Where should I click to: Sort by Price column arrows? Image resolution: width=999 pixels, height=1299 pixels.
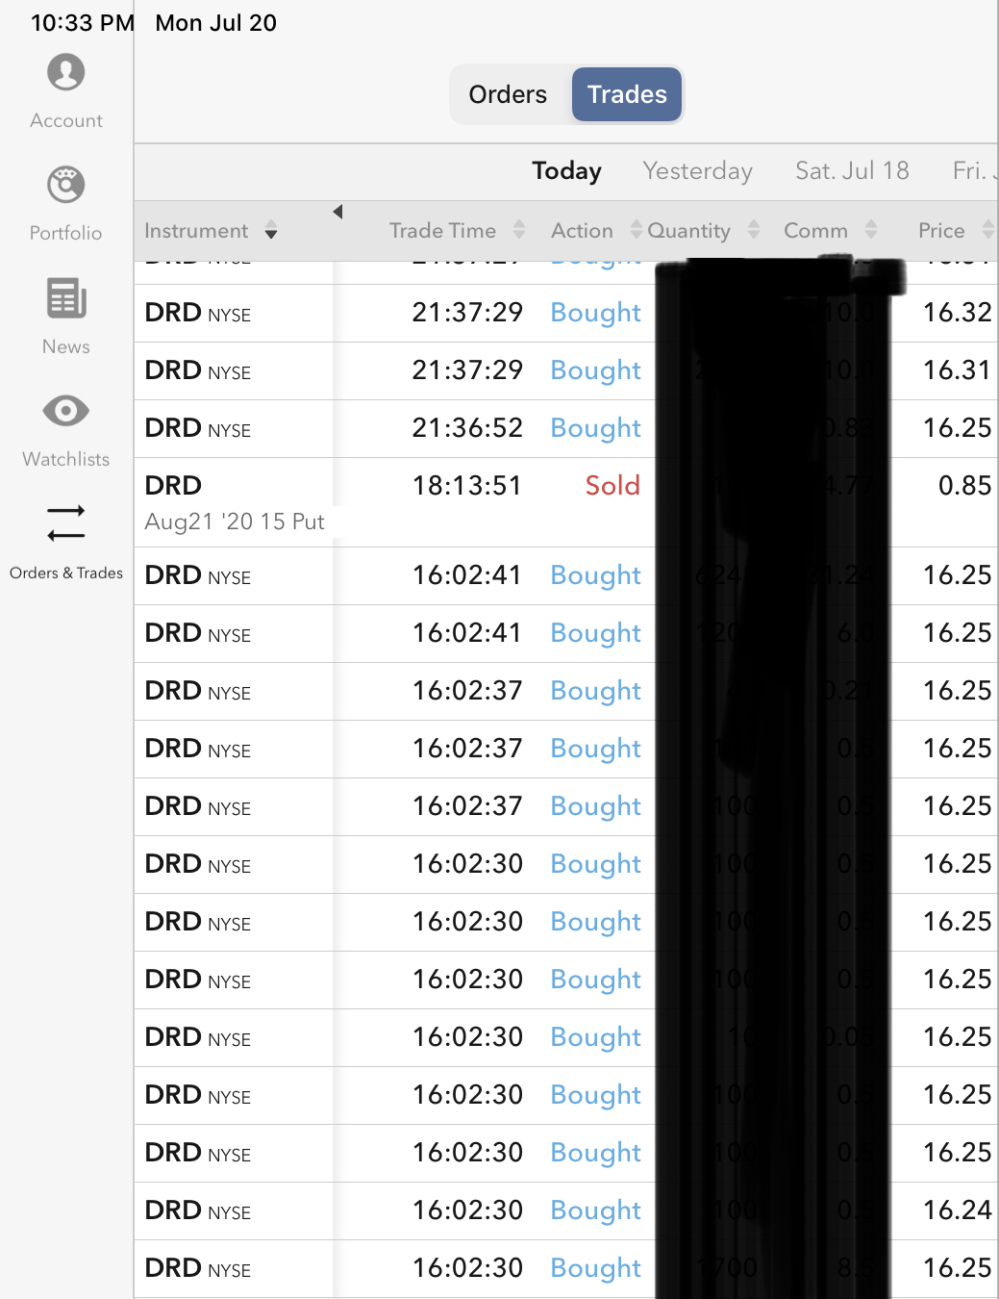(987, 230)
